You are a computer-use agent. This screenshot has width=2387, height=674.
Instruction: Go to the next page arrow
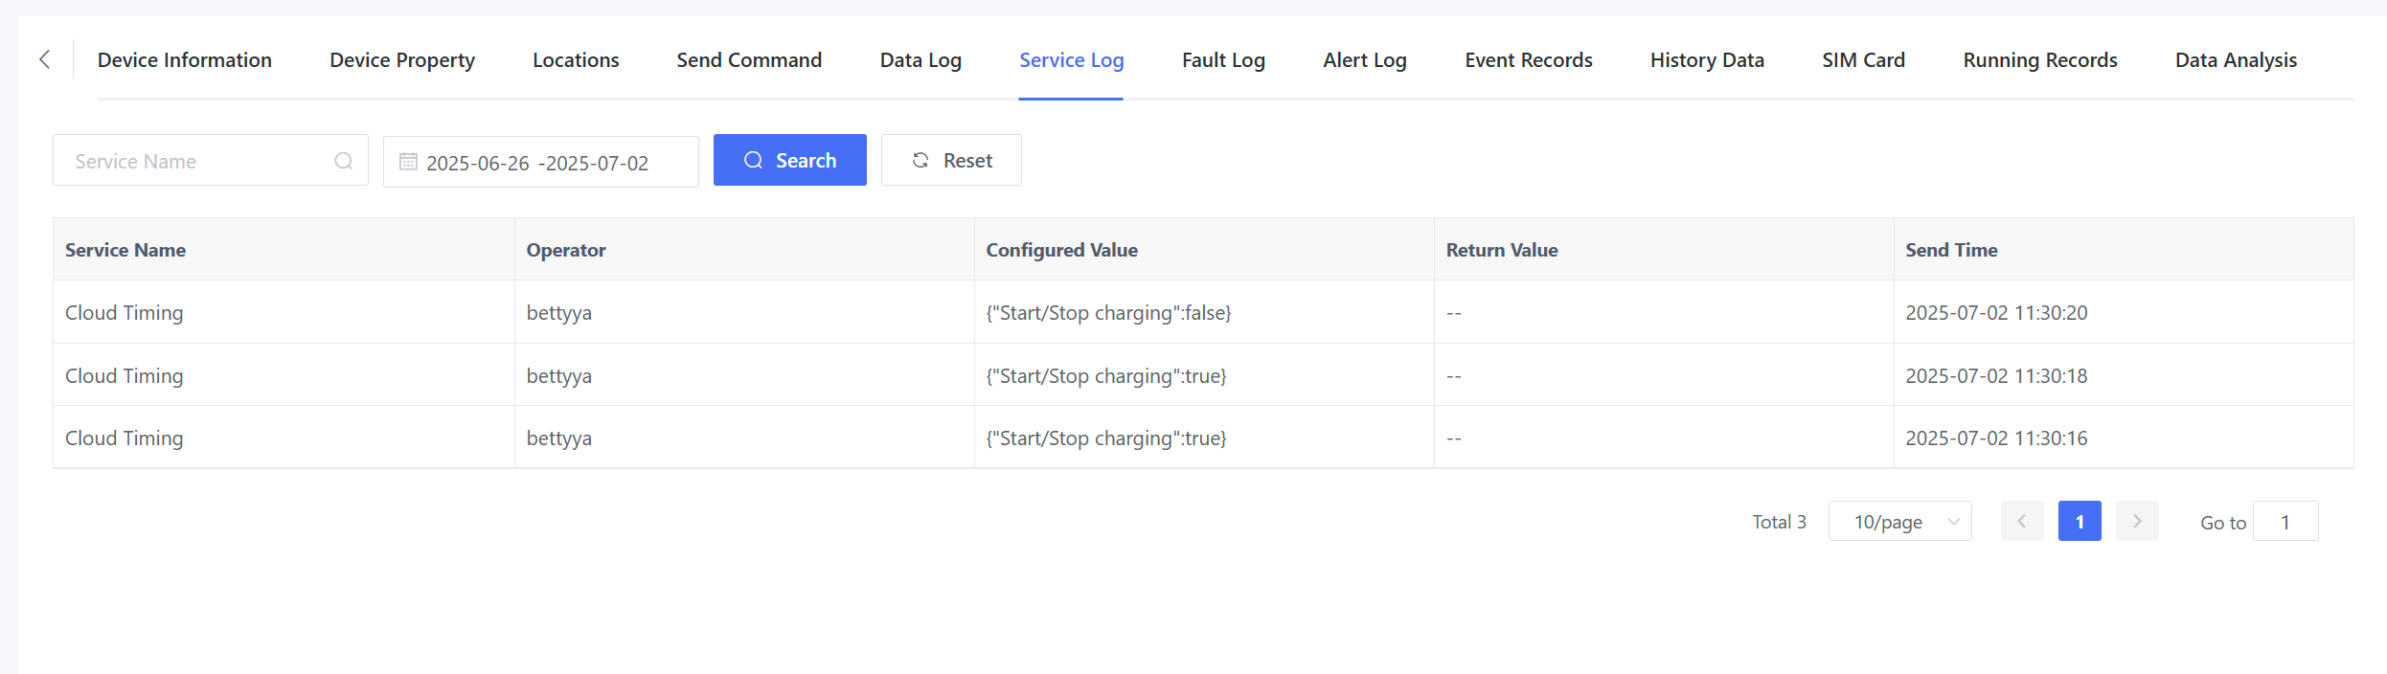pos(2136,522)
